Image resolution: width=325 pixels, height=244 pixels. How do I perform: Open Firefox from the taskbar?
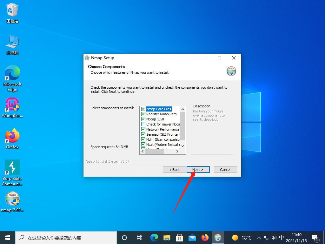(205, 238)
